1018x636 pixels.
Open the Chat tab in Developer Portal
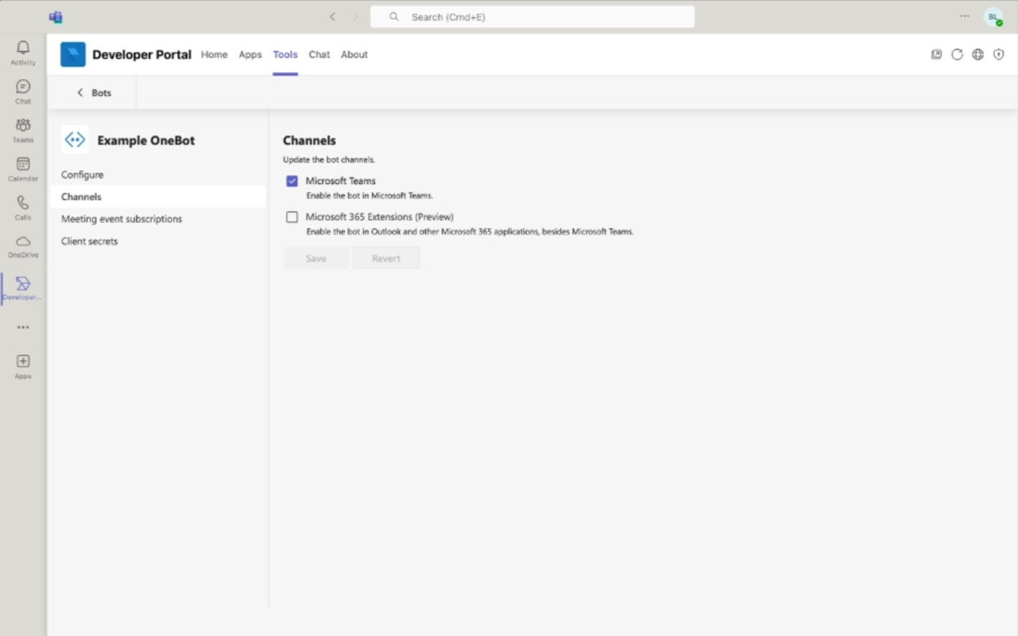[x=319, y=55]
